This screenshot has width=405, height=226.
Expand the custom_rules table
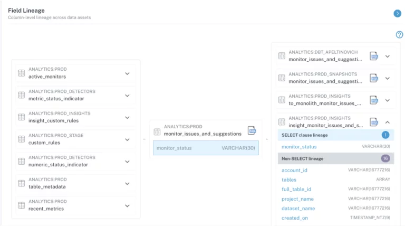click(x=127, y=139)
